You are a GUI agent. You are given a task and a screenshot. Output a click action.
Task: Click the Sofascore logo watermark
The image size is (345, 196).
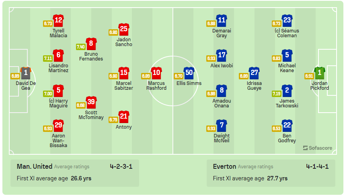coord(318,148)
